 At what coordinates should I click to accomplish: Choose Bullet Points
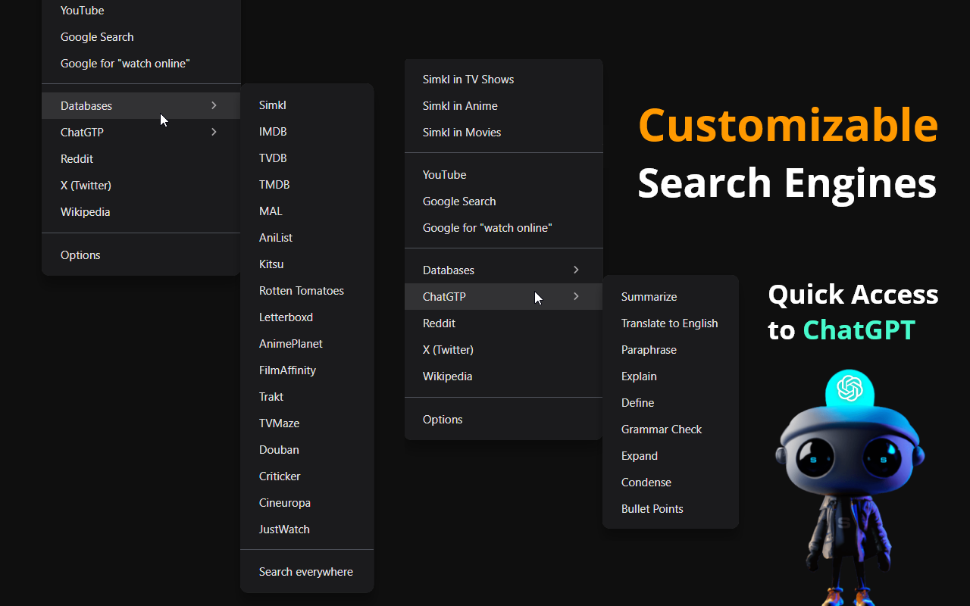(x=652, y=508)
